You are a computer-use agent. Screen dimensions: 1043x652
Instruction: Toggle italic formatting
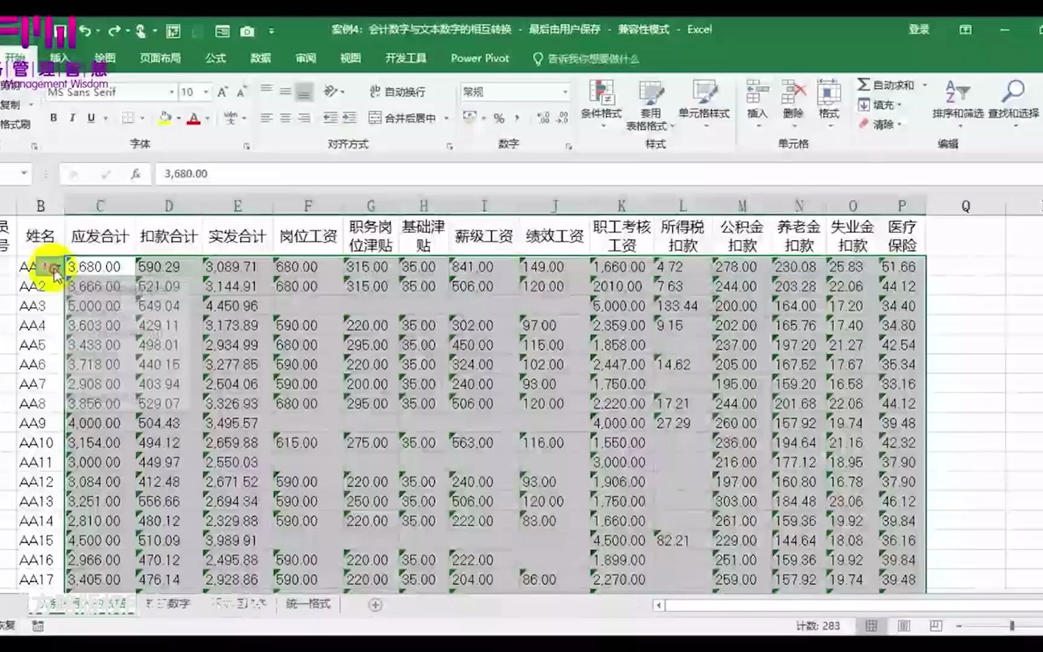tap(71, 118)
